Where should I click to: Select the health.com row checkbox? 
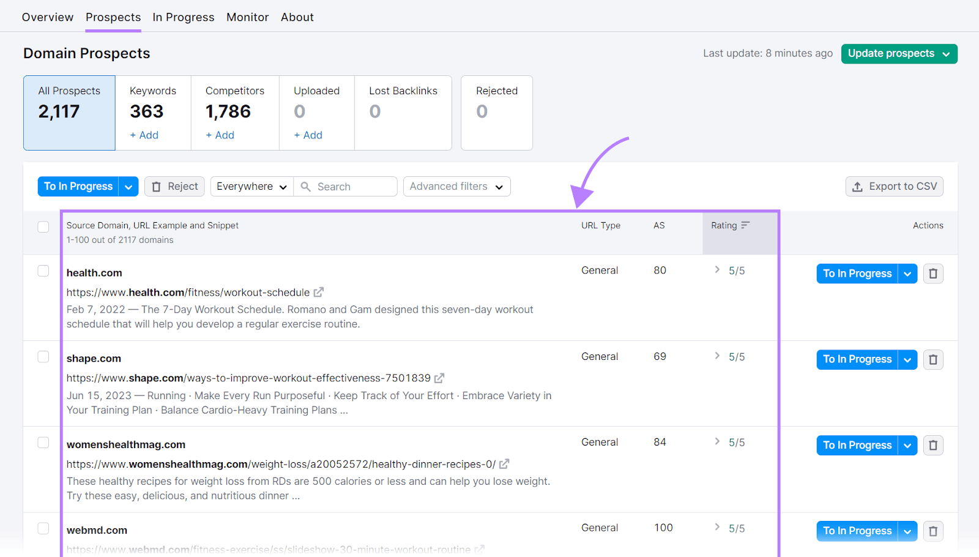click(x=43, y=271)
